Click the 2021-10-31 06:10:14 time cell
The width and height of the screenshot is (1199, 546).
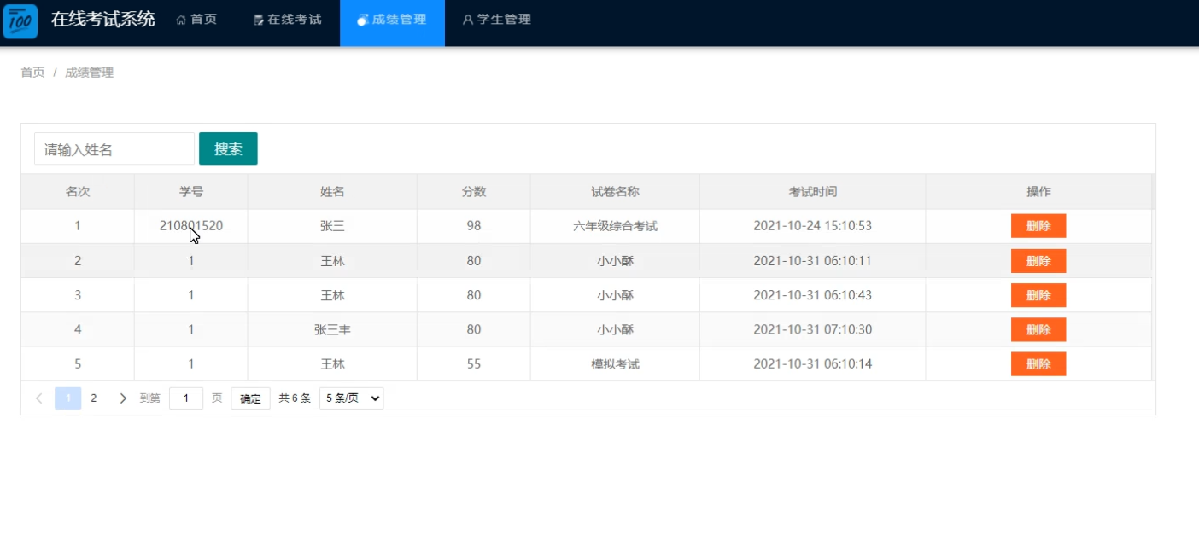click(812, 364)
